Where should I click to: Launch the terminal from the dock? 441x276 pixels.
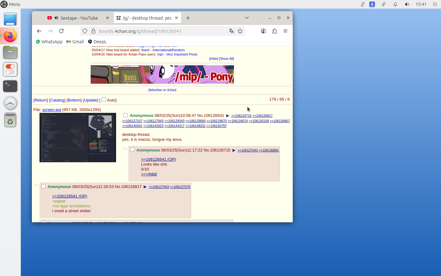click(10, 86)
